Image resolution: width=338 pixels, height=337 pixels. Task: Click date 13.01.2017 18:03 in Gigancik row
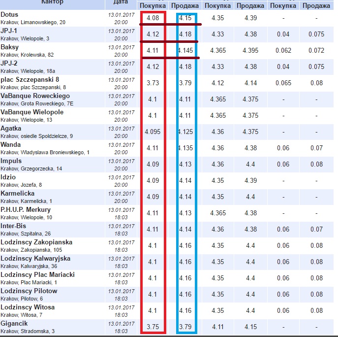(x=121, y=328)
